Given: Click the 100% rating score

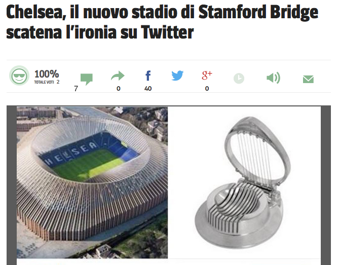Looking at the screenshot, I should point(47,74).
